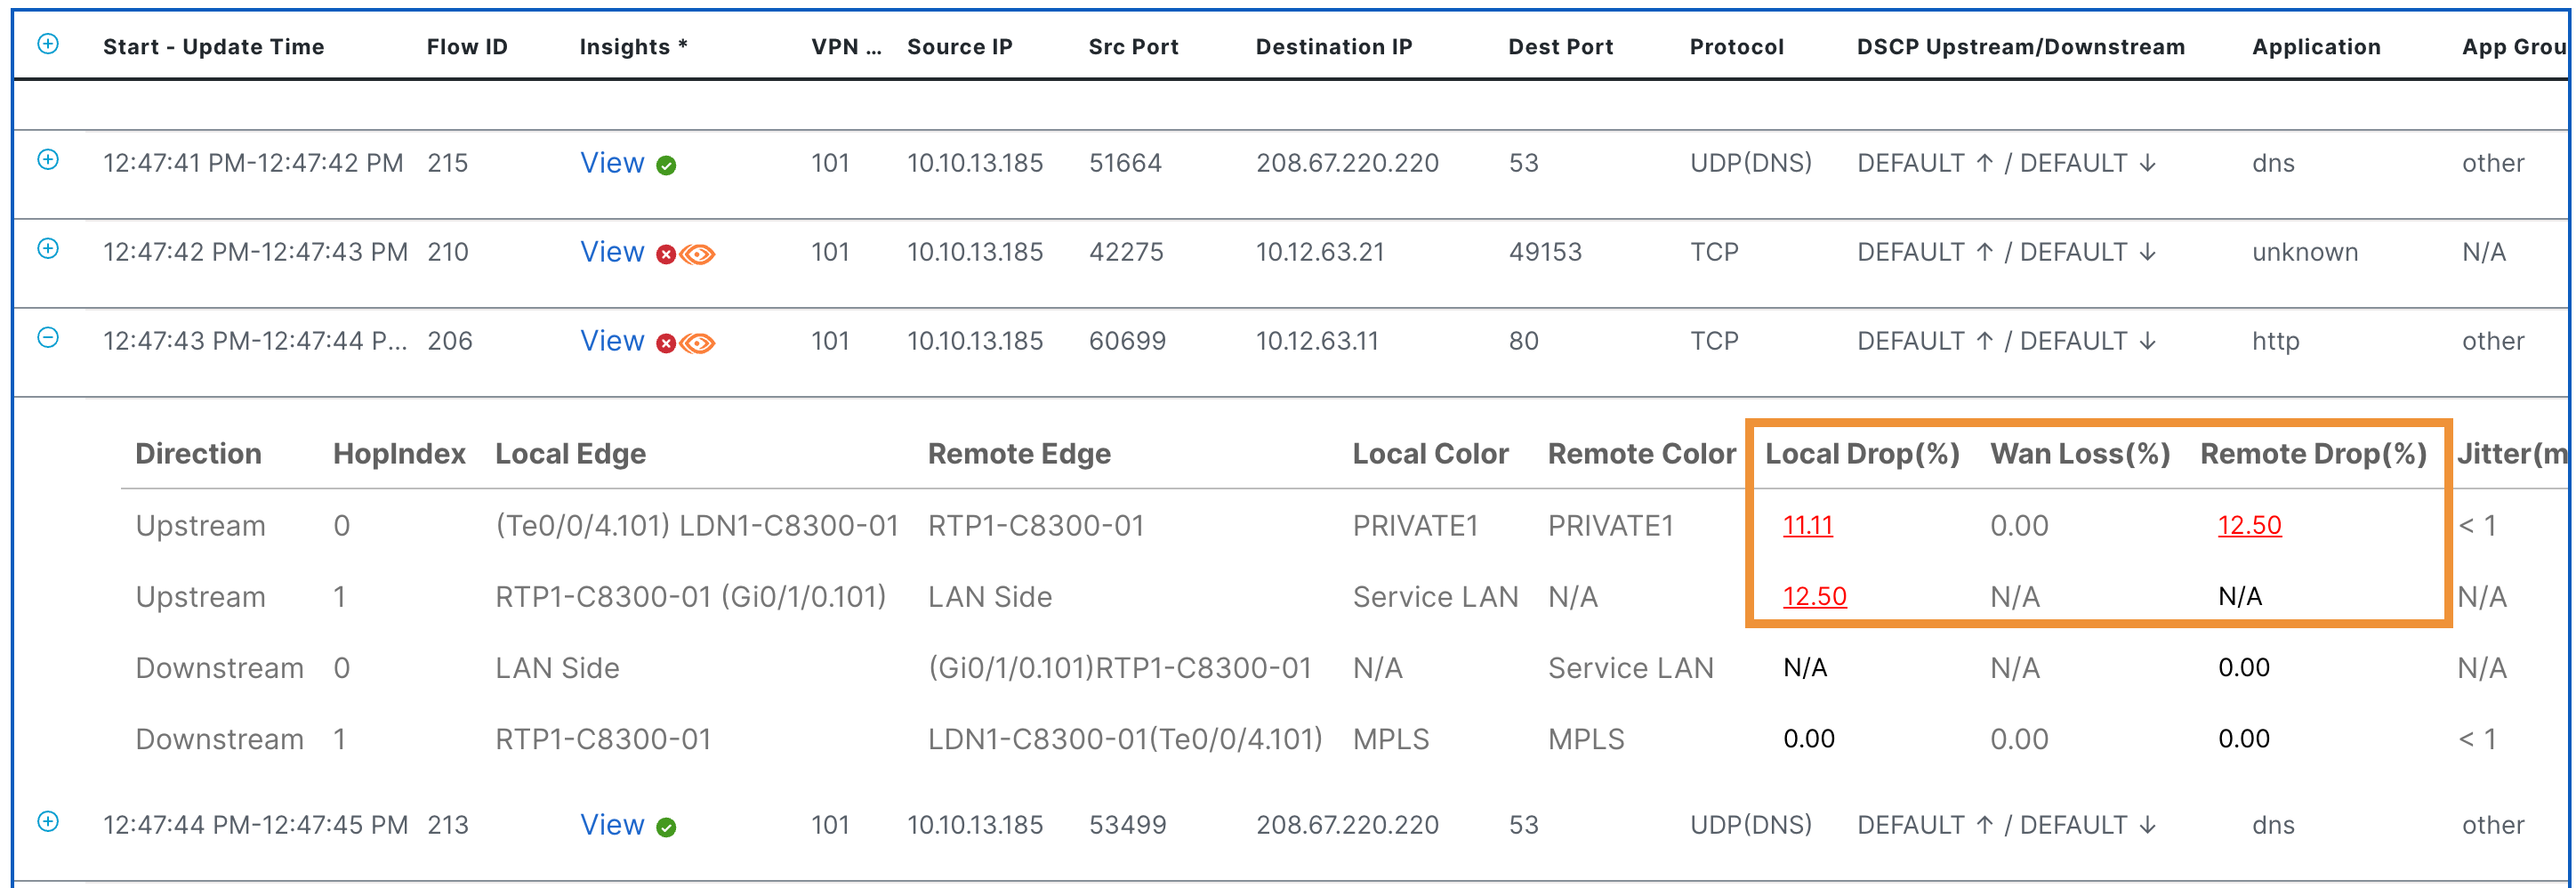Select 12:47:41 PM-12:47:42 PM time cell
The width and height of the screenshot is (2576, 888).
click(x=253, y=163)
